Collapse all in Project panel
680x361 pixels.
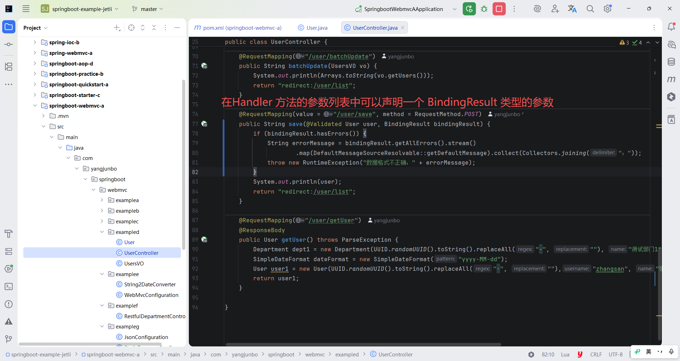(x=154, y=28)
